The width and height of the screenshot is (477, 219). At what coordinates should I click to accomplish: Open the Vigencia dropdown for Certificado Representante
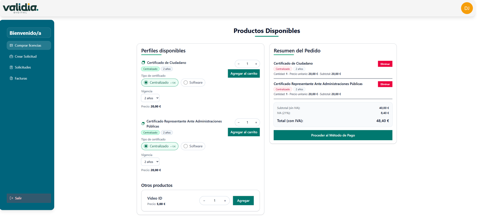[x=150, y=162]
